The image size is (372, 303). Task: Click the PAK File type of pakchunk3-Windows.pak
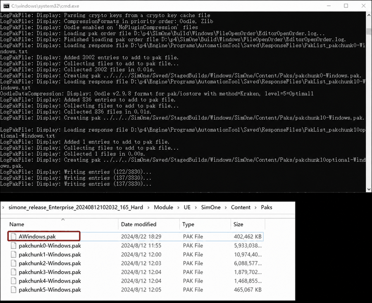(x=193, y=272)
